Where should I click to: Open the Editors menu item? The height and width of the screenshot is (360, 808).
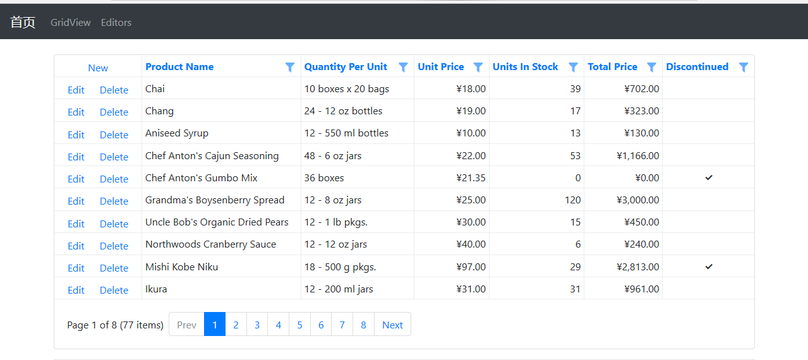[116, 22]
